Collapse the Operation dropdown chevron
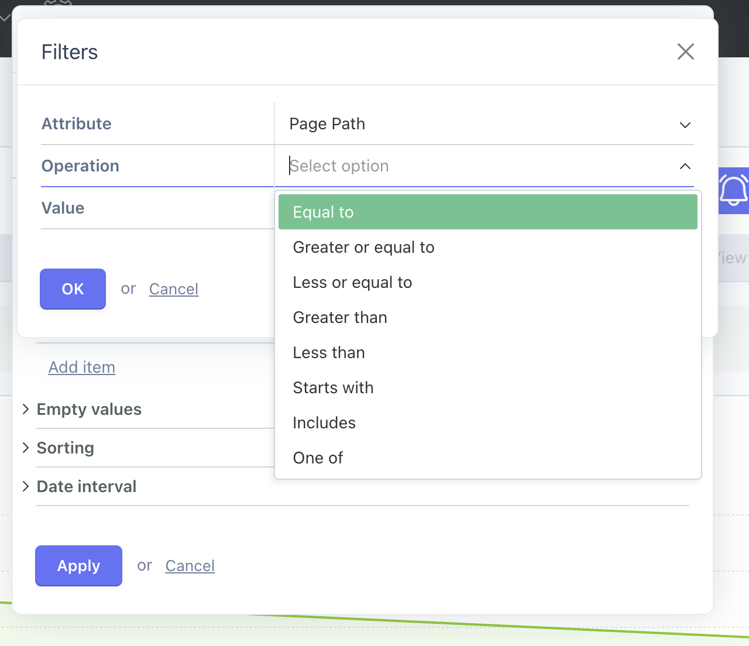This screenshot has height=646, width=749. (685, 166)
